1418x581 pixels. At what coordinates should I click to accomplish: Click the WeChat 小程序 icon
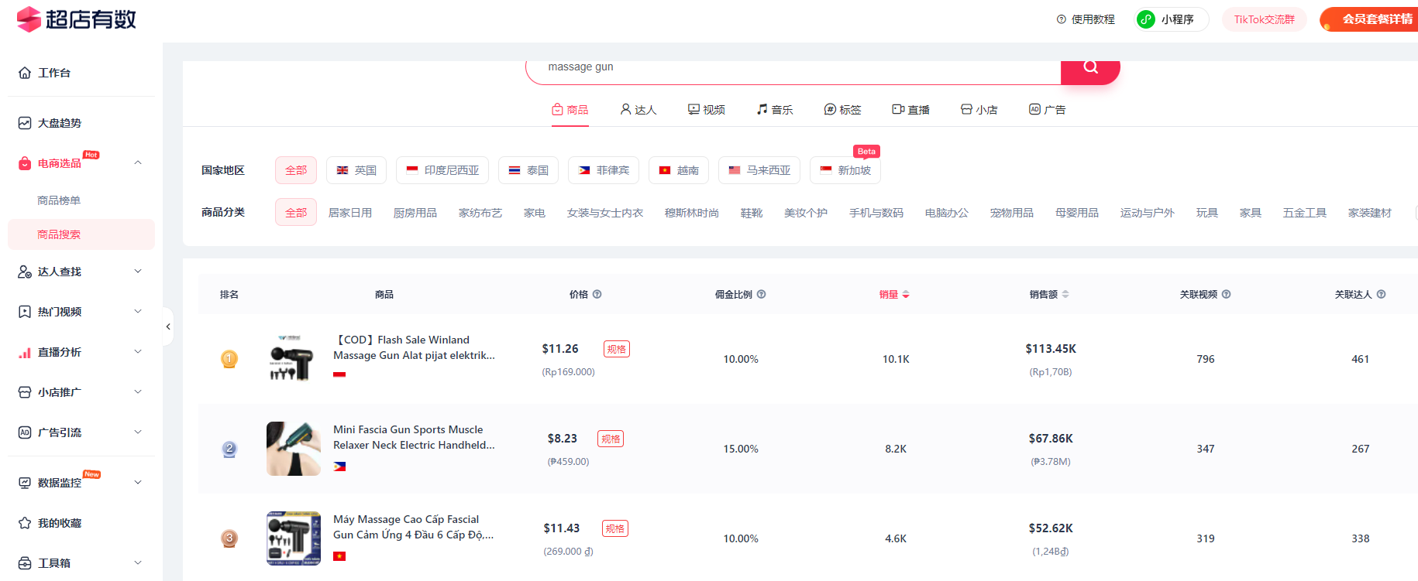point(1146,19)
